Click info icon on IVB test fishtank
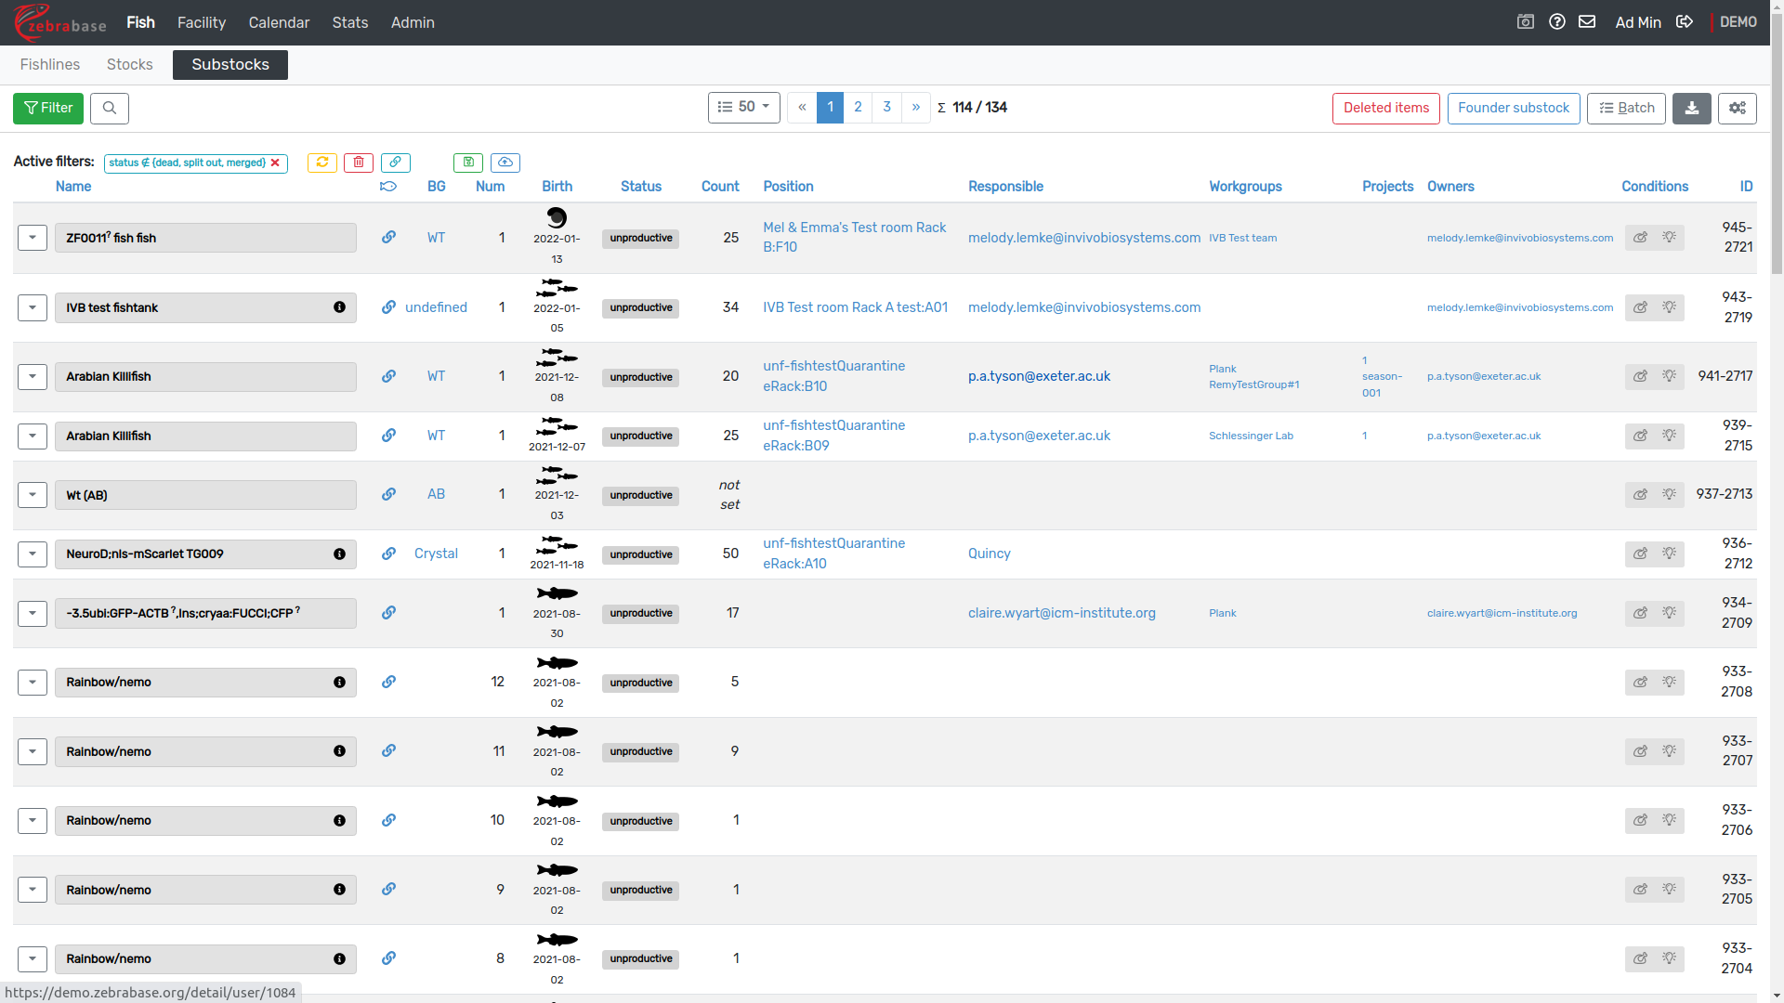Image resolution: width=1784 pixels, height=1003 pixels. click(339, 307)
